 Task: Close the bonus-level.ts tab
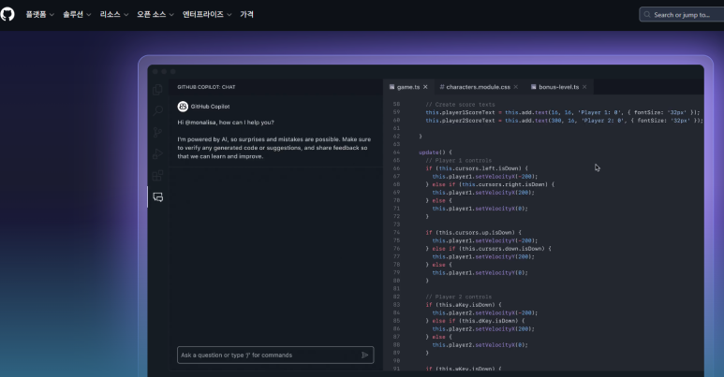pyautogui.click(x=584, y=87)
